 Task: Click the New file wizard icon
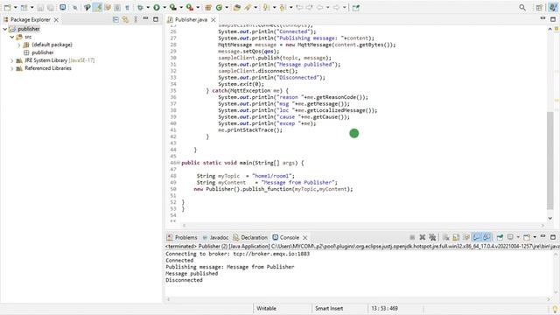click(x=7, y=8)
